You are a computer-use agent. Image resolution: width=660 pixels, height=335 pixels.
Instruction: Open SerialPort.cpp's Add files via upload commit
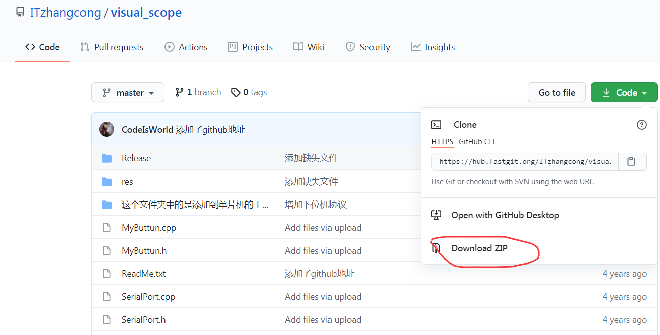point(323,297)
